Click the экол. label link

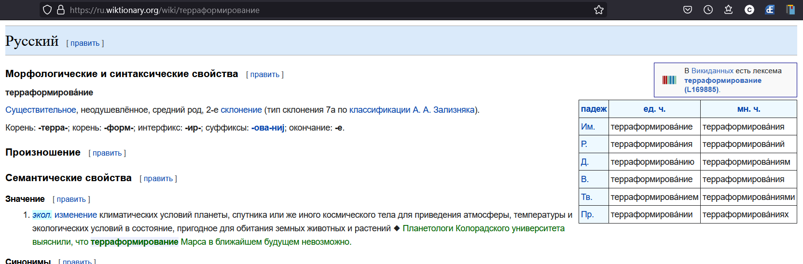[42, 215]
